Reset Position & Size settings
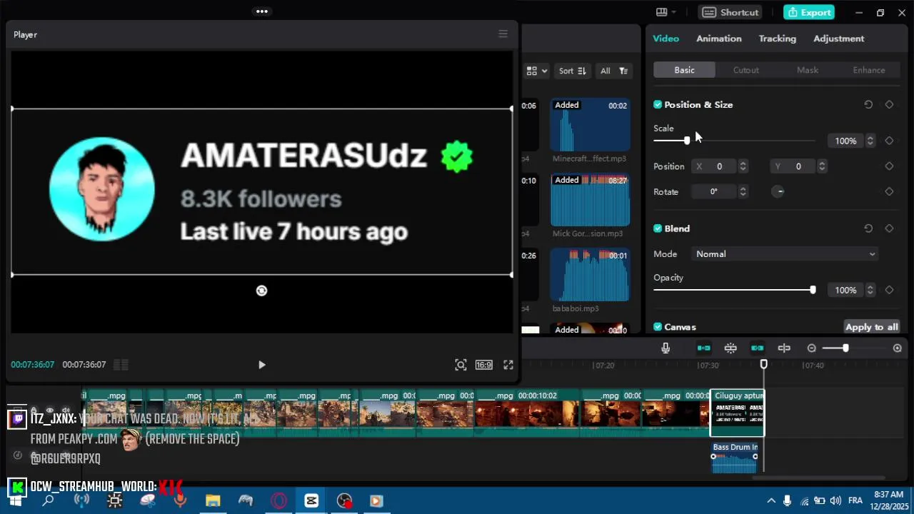Screen dimensions: 914x514 (x=868, y=104)
